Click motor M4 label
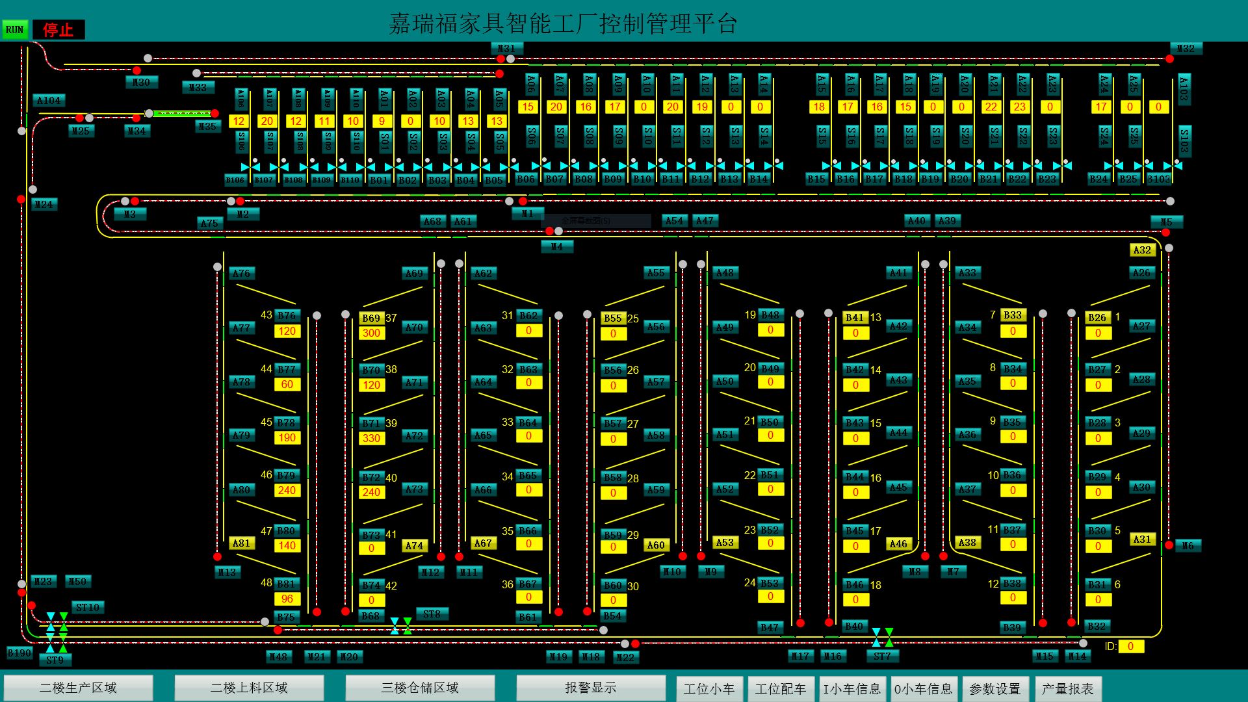1248x702 pixels. (x=557, y=247)
